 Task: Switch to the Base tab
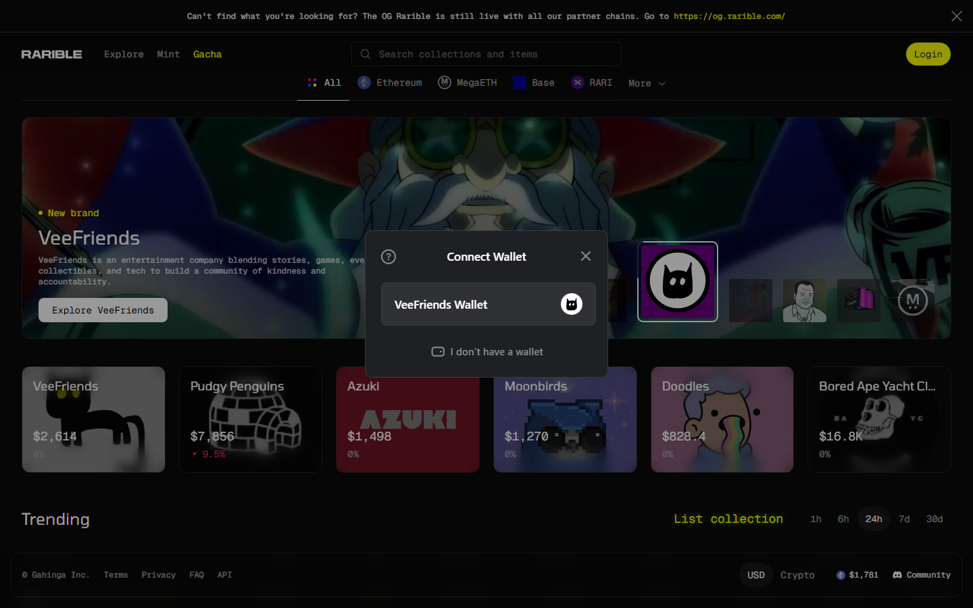coord(534,82)
